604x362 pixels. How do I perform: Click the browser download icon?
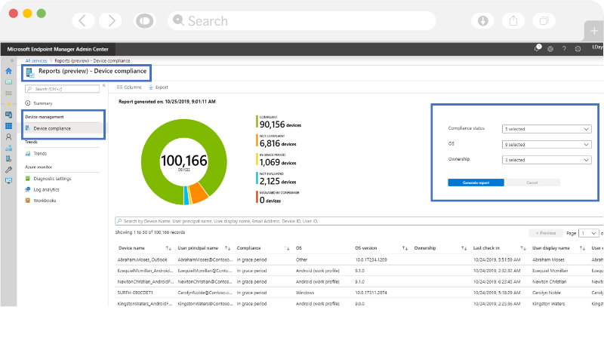pos(482,21)
